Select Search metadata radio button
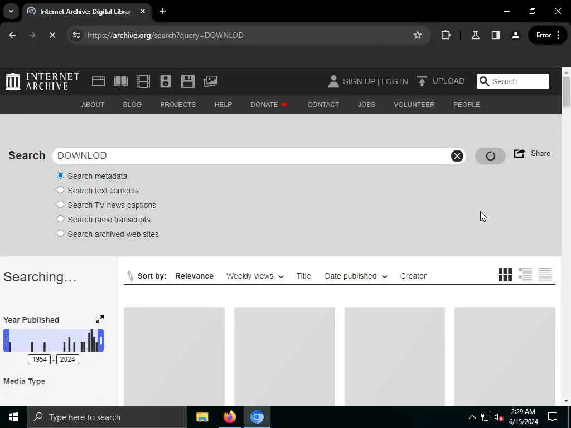This screenshot has width=571, height=428. point(60,176)
